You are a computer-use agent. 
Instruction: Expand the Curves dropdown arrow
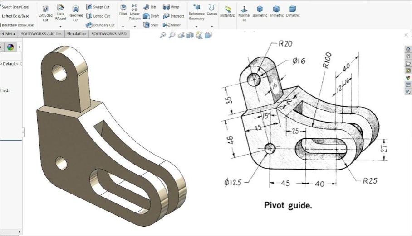tap(212, 26)
